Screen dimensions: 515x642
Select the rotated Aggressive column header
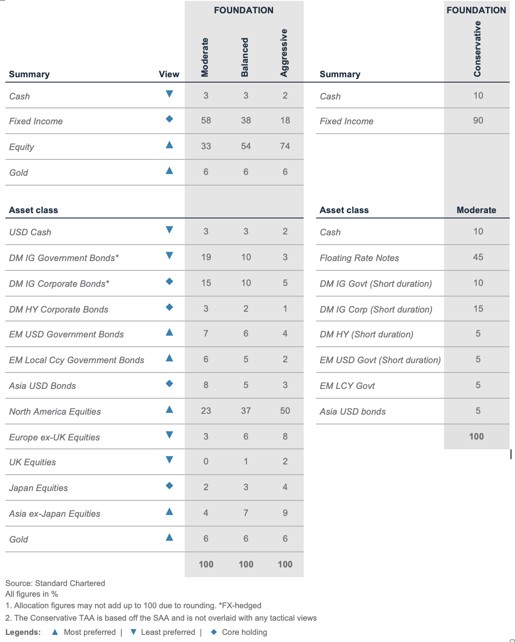coord(284,53)
